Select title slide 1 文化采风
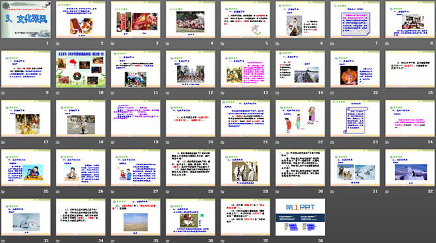 [26, 19]
